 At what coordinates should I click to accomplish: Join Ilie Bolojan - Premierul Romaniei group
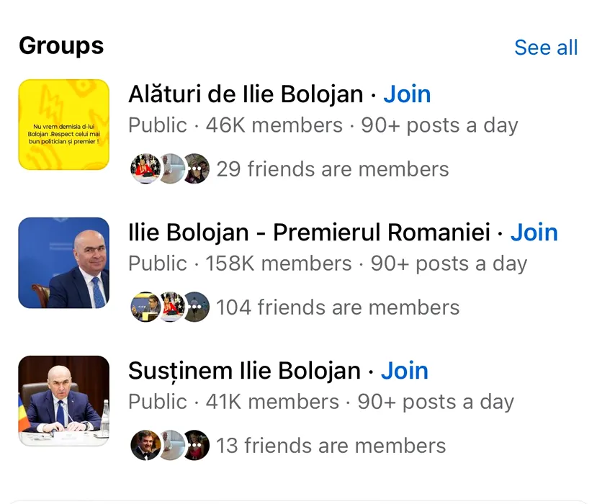click(534, 233)
